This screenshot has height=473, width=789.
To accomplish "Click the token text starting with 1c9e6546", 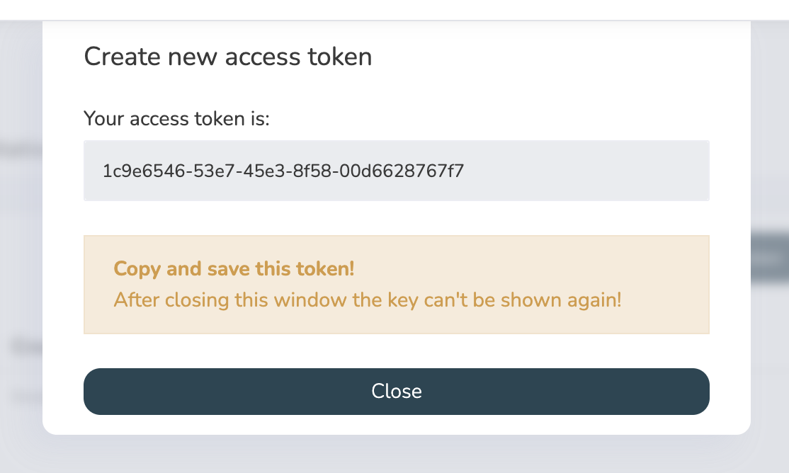I will tap(283, 171).
